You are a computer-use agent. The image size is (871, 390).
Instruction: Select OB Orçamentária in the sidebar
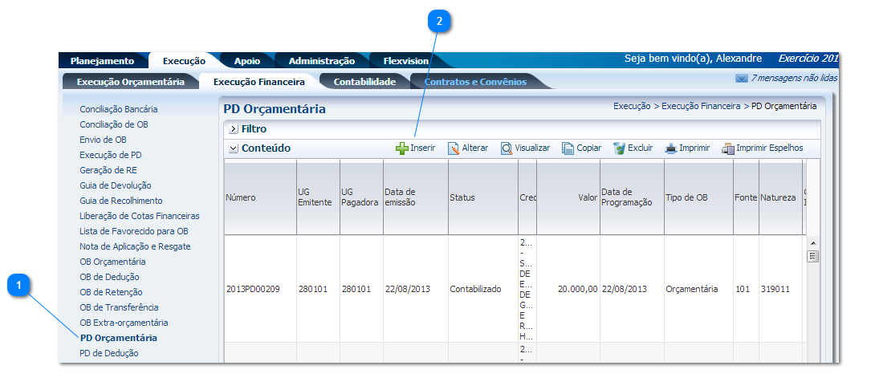tap(112, 262)
